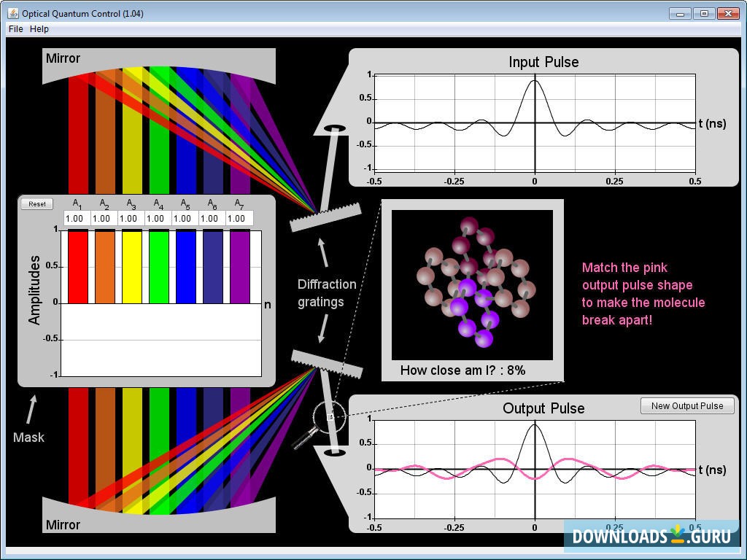Viewport: 747px width, 560px height.
Task: Click the bottom Mirror graphic
Action: 158,516
